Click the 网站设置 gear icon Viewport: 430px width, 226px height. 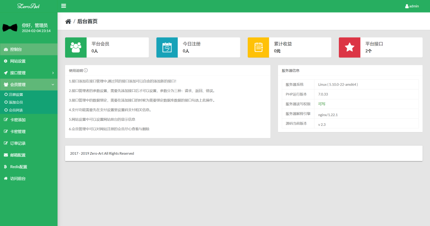tap(6, 61)
